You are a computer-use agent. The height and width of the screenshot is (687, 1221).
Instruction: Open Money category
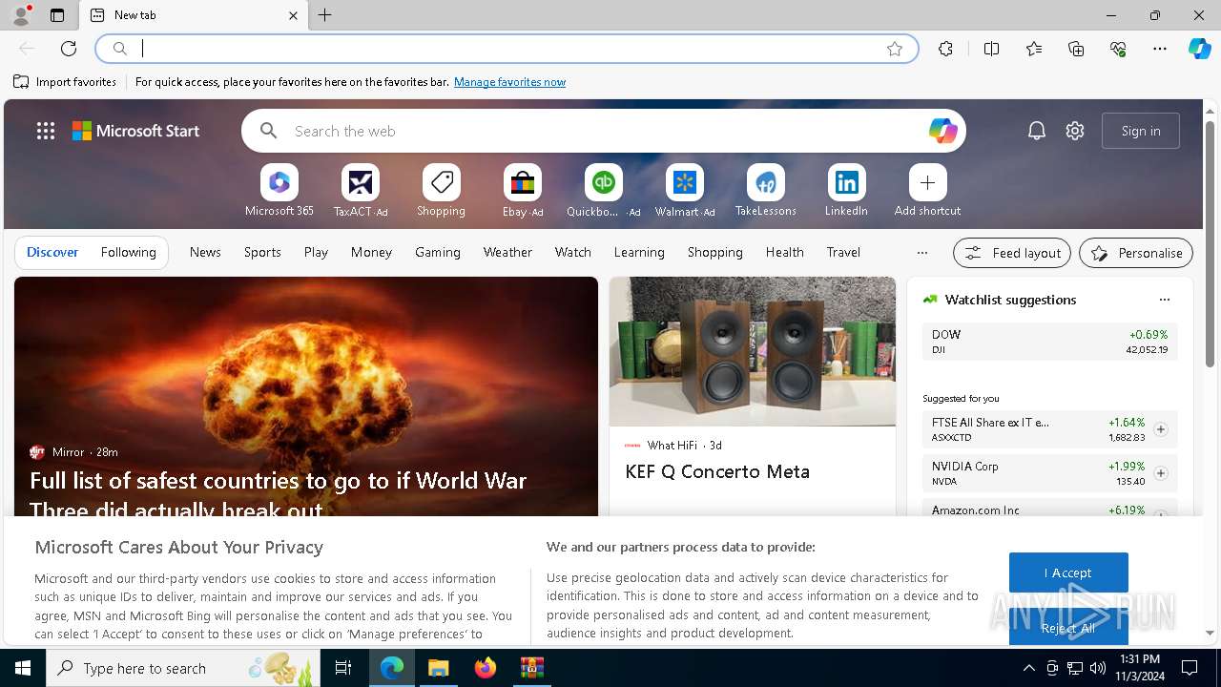click(371, 252)
